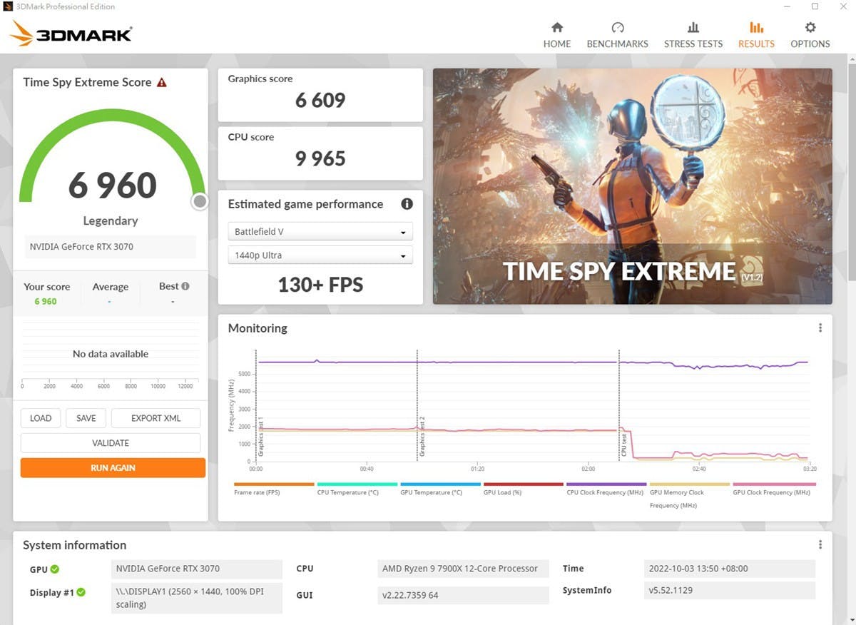
Task: Click CPU test marker in chart
Action: (x=623, y=445)
